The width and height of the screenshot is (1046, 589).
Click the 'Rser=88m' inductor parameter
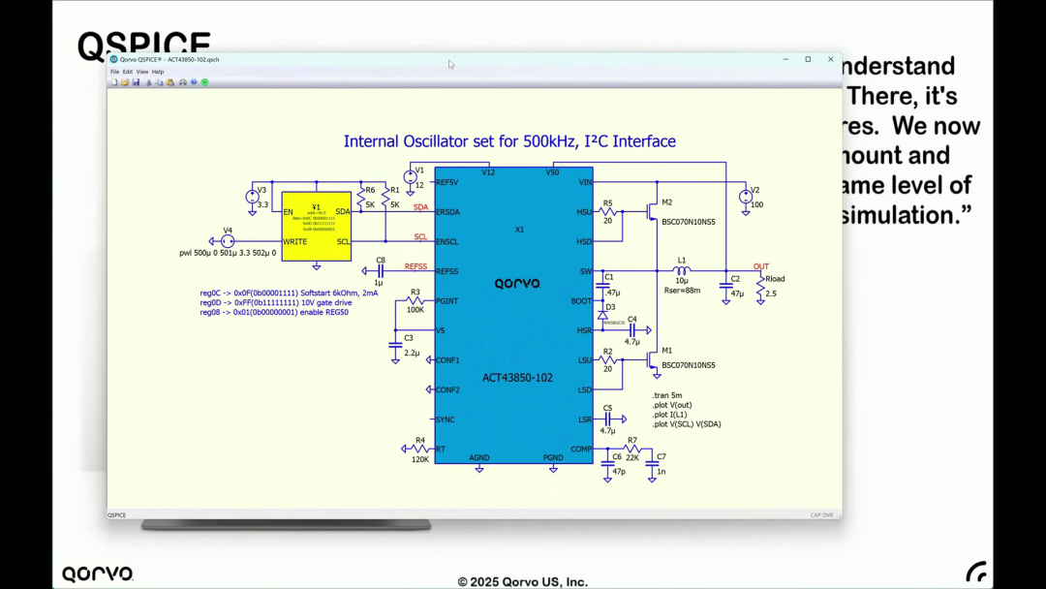tap(683, 291)
